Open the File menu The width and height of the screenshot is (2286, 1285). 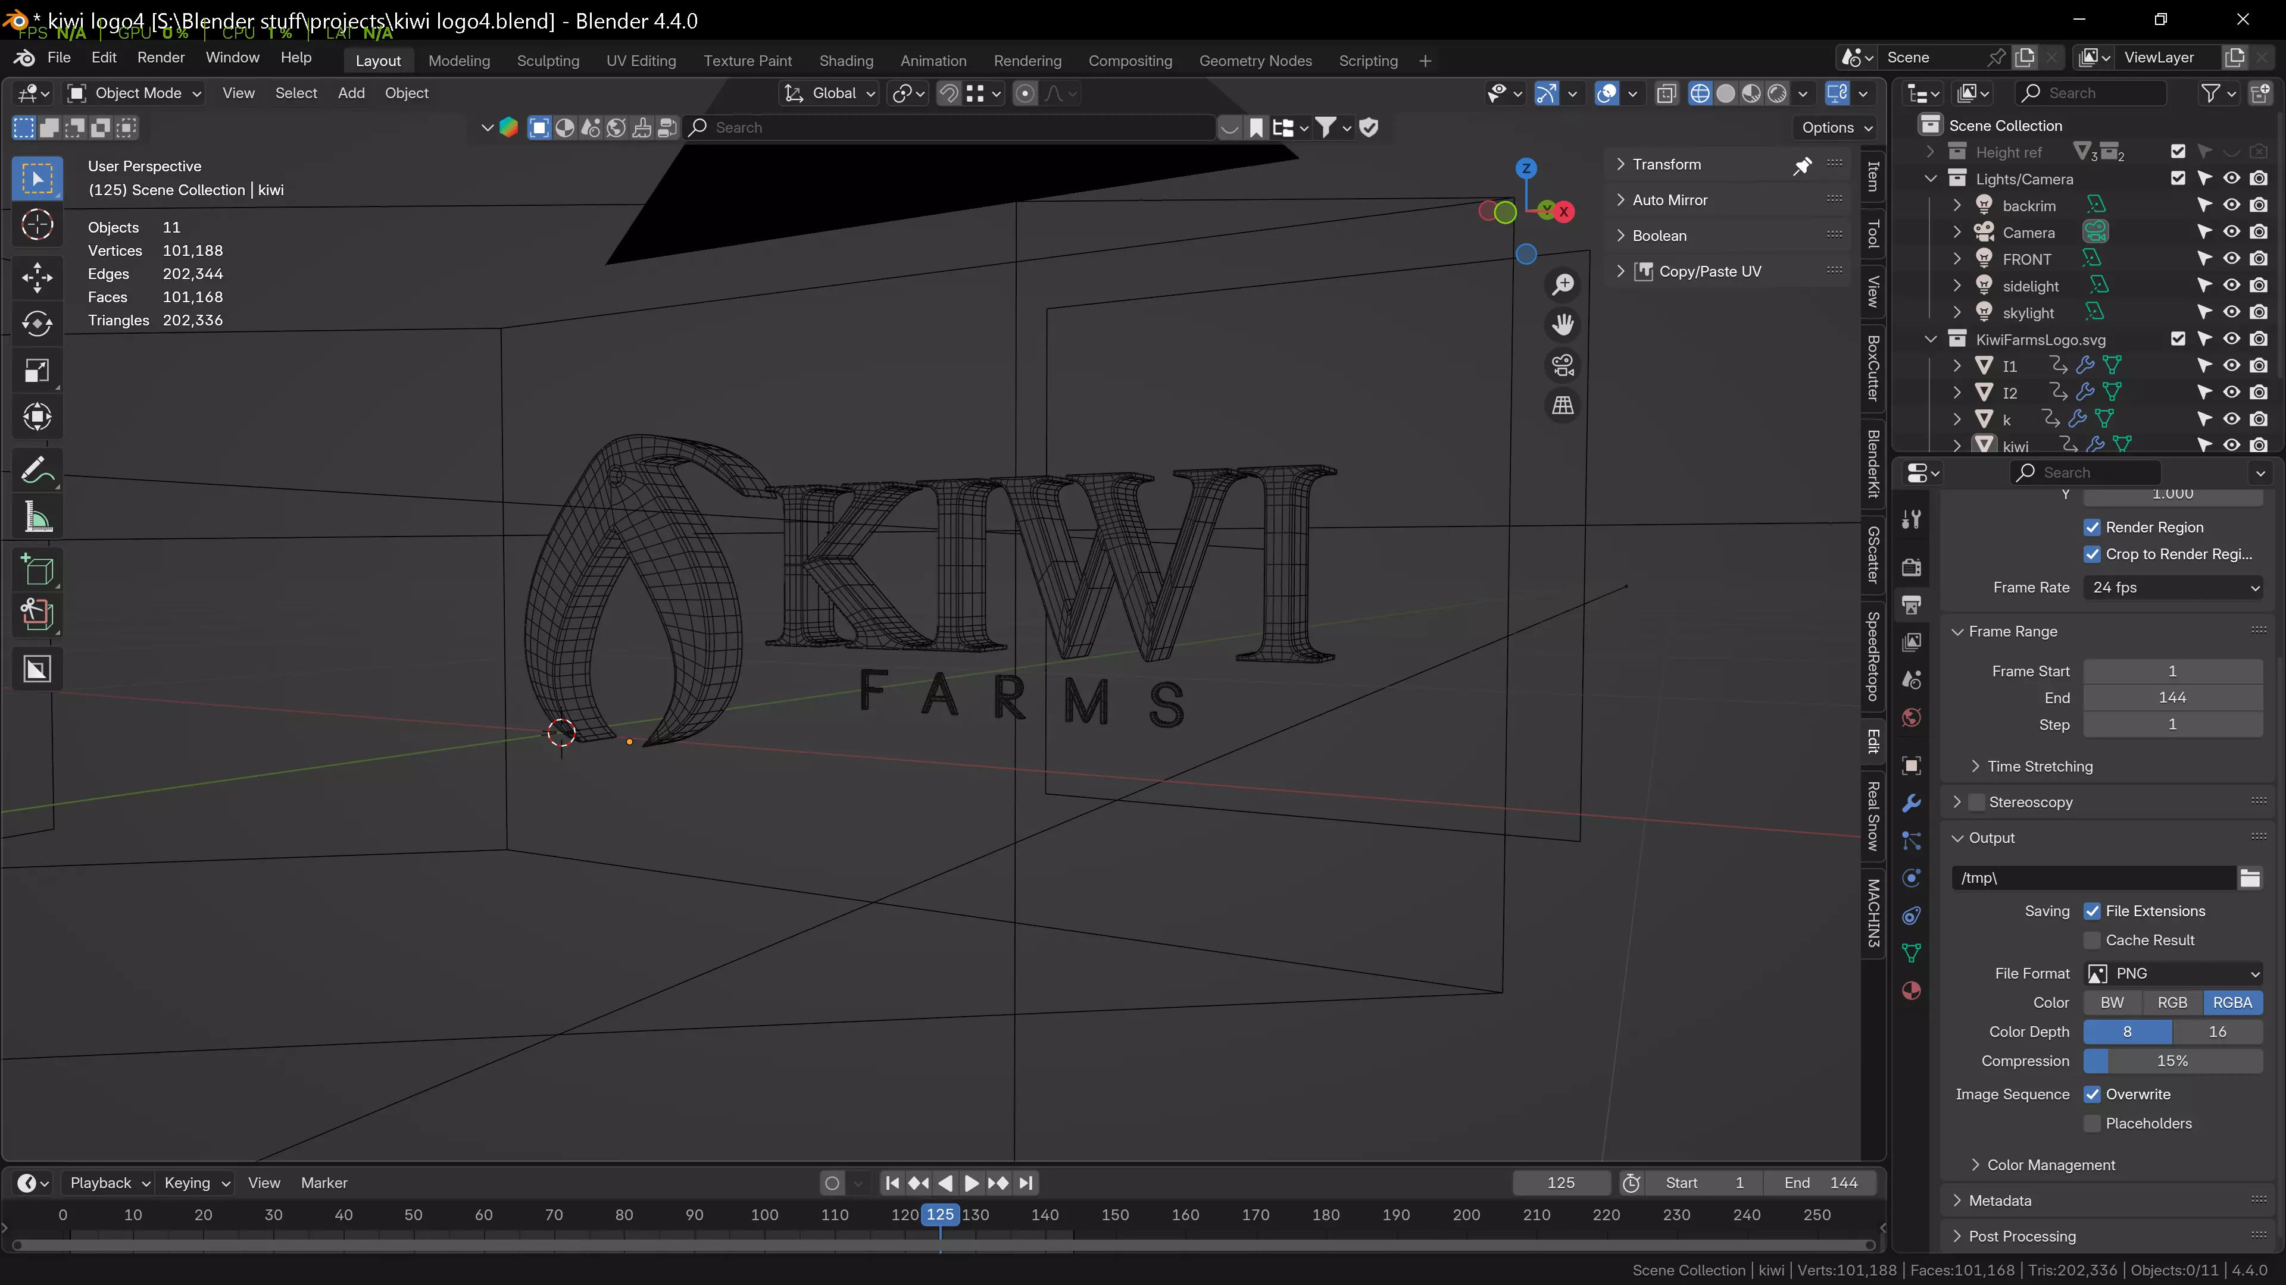click(58, 58)
